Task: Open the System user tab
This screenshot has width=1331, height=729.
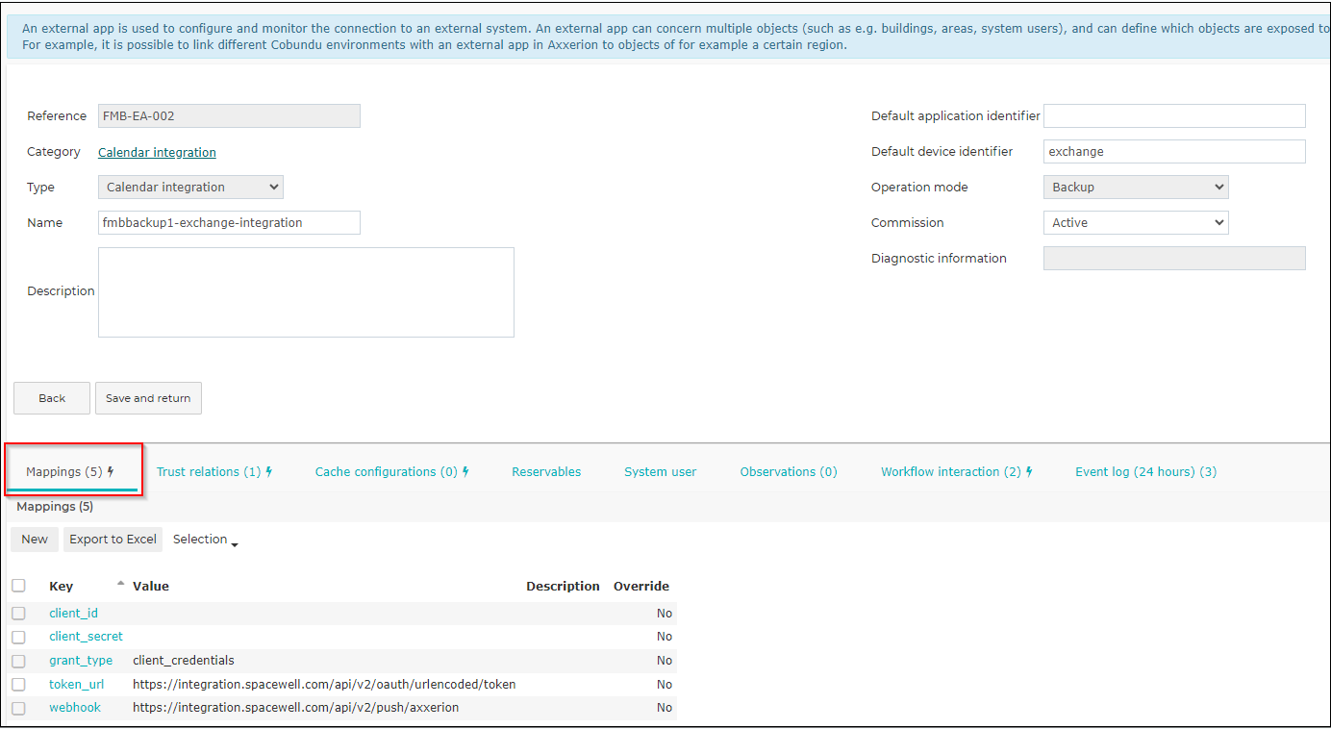Action: [x=660, y=471]
